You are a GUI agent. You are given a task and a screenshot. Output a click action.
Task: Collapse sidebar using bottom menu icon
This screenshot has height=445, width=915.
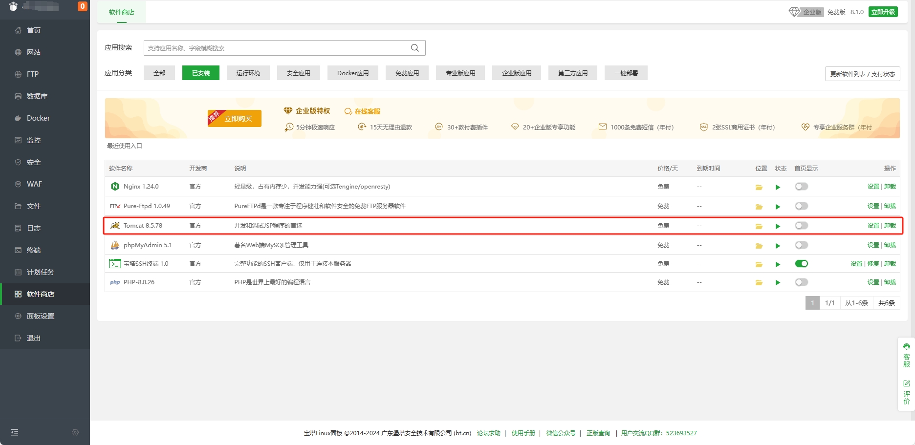[x=15, y=432]
